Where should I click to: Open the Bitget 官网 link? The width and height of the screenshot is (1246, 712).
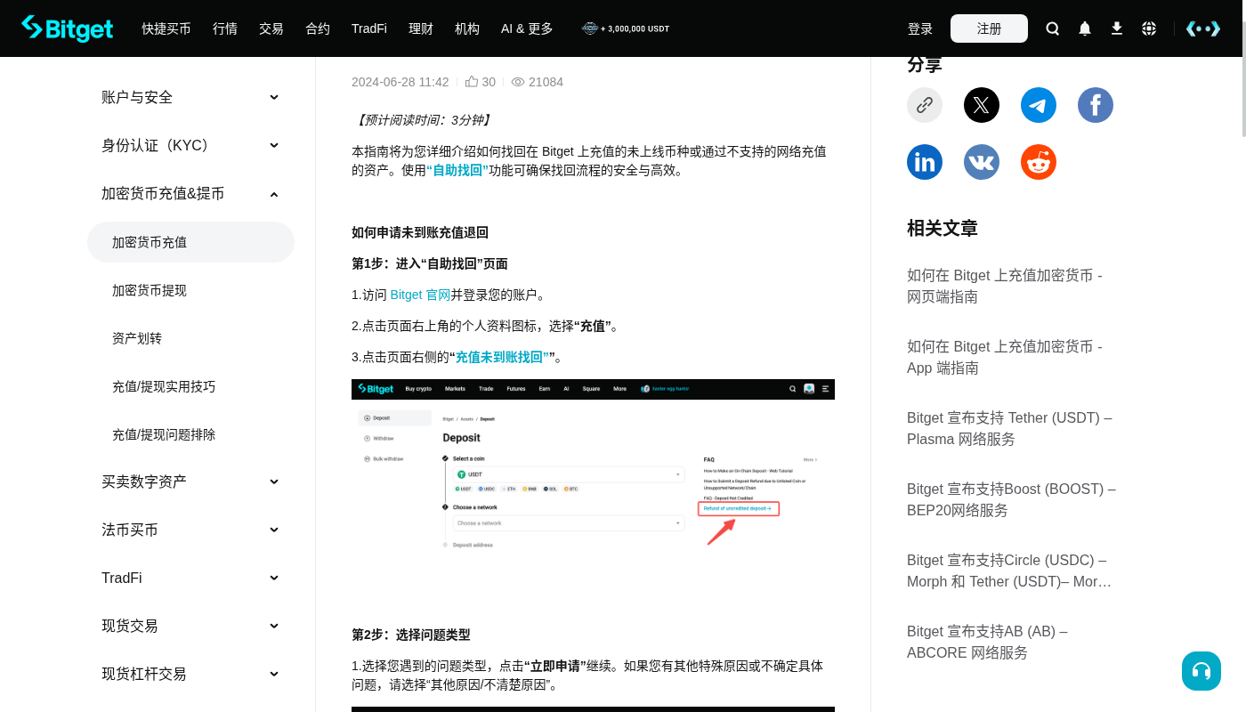tap(420, 295)
